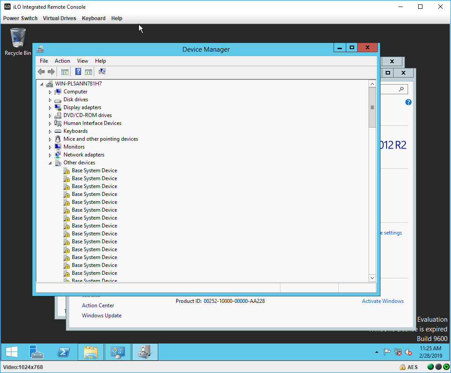
Task: Click Show/Hide Console Tree toolbar icon
Action: tap(65, 72)
